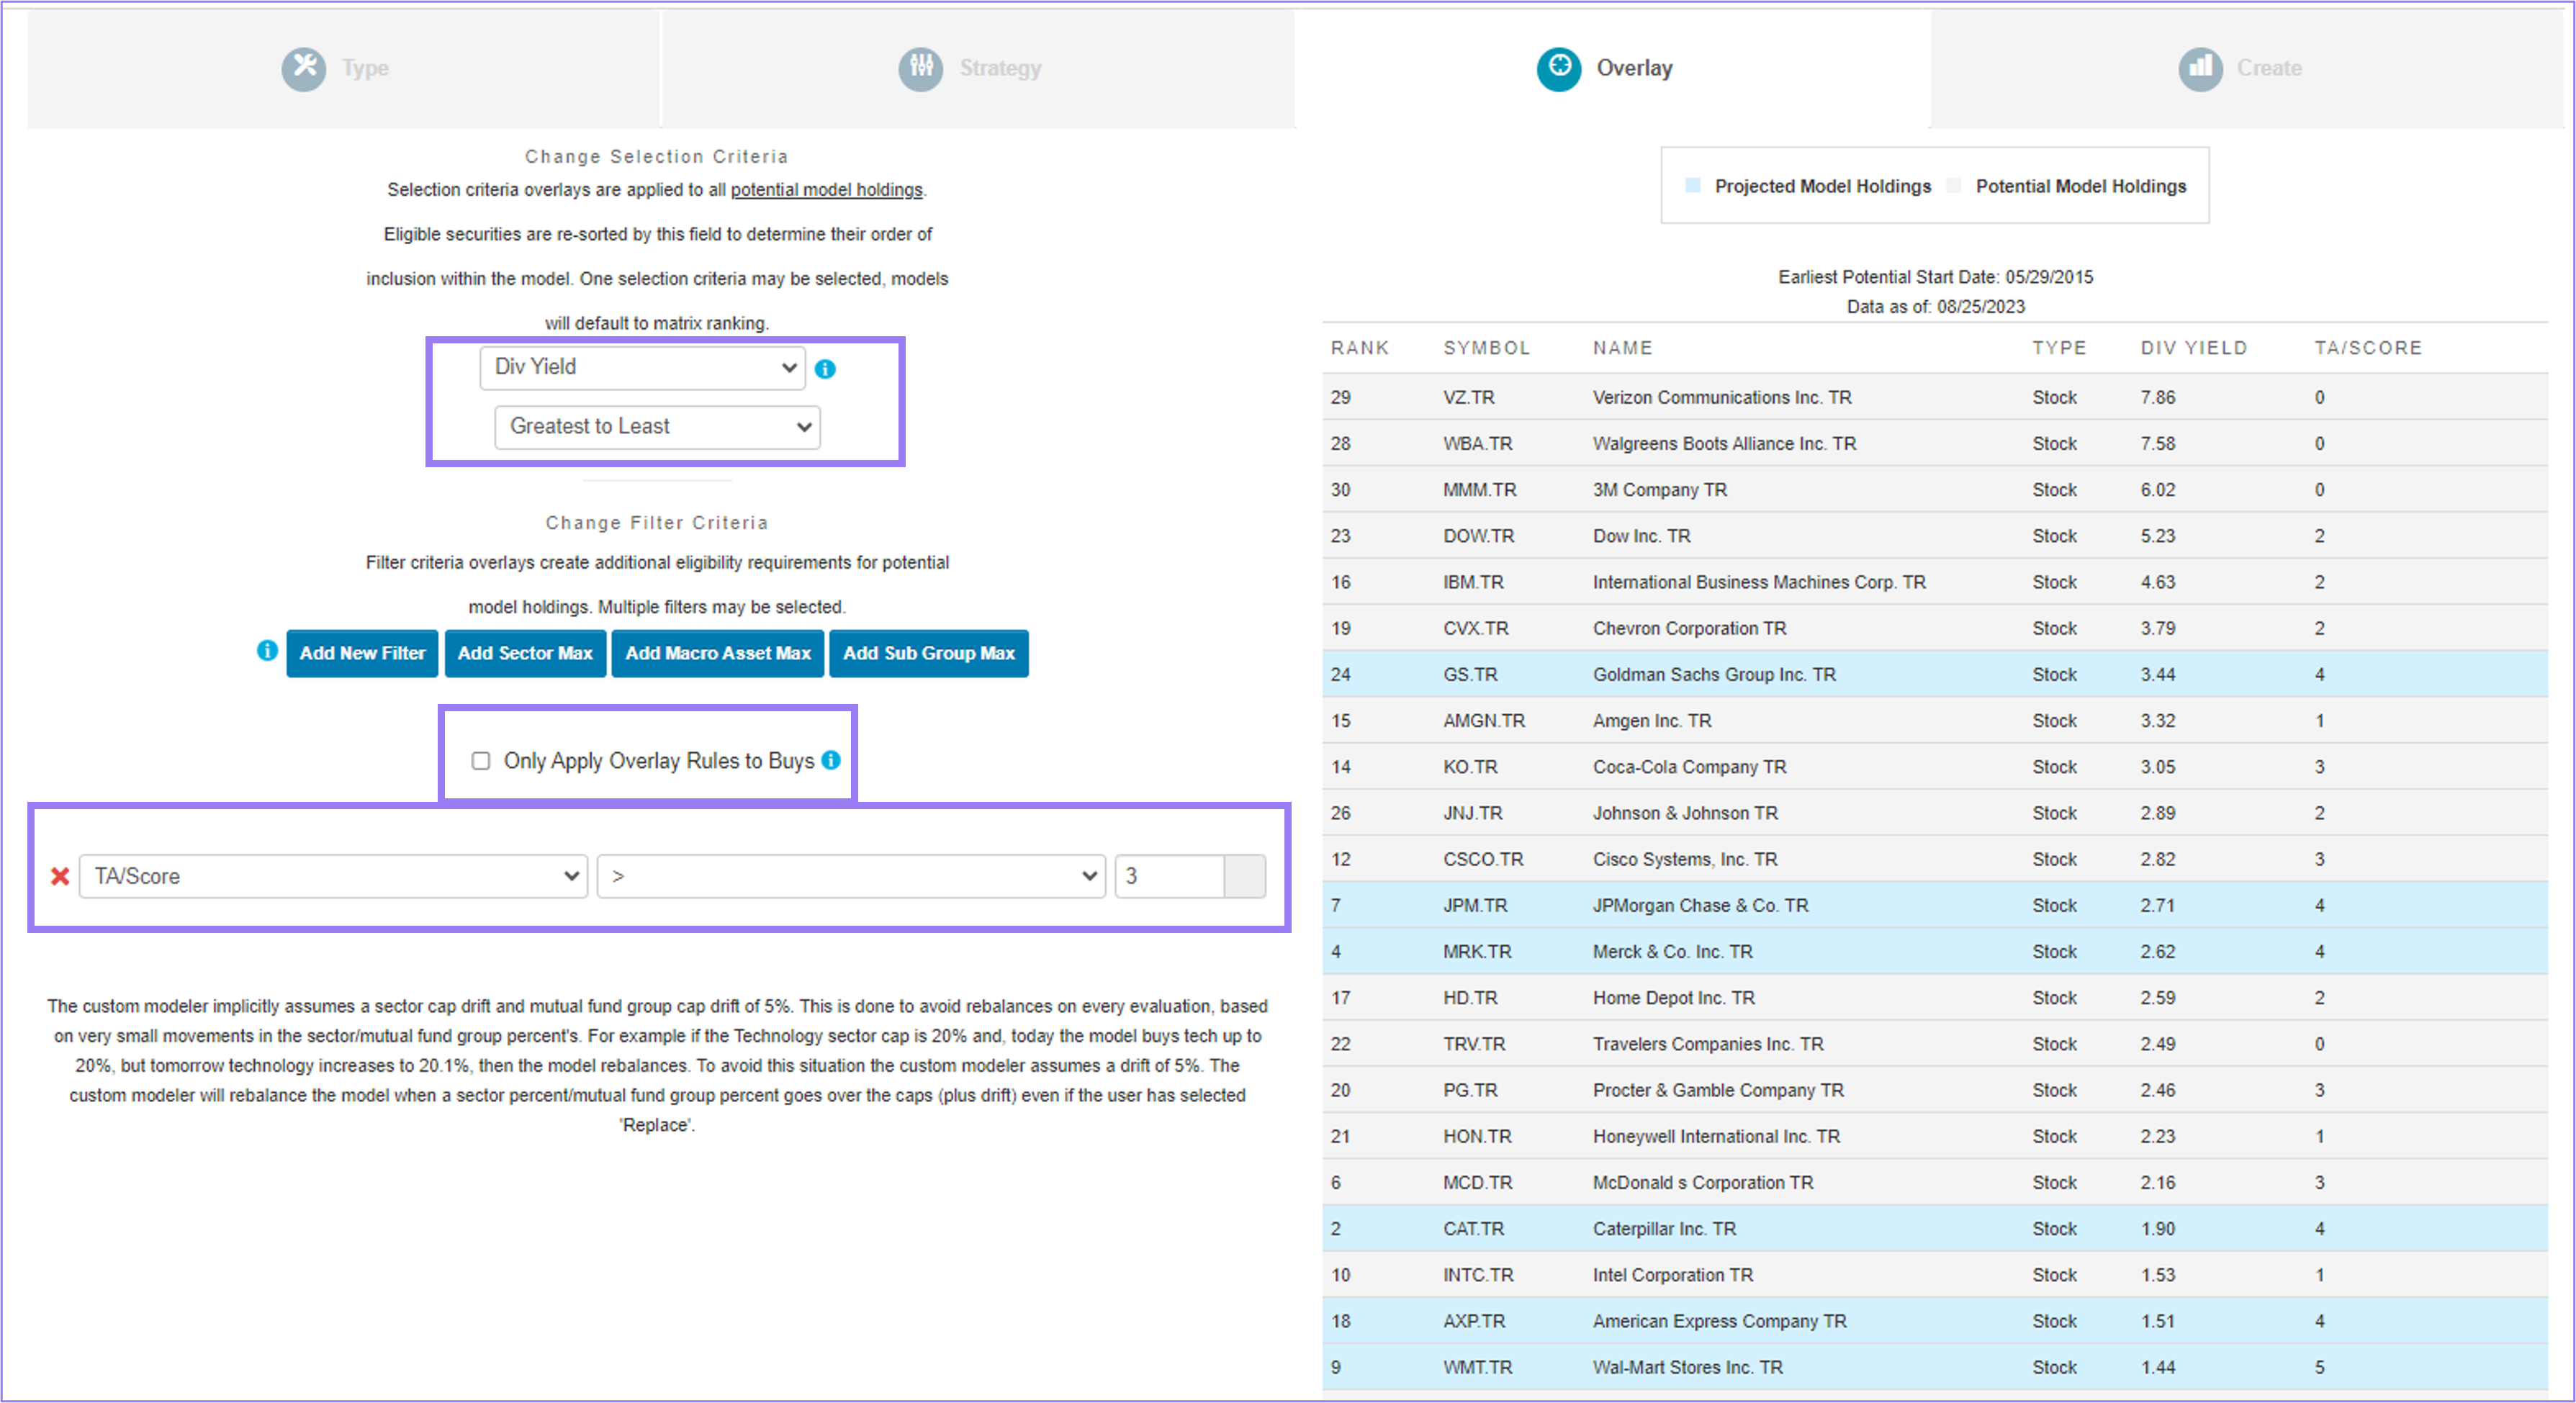Open the TA/Score filter field dropdown
Viewport: 2576px width, 1403px height.
pyautogui.click(x=334, y=876)
